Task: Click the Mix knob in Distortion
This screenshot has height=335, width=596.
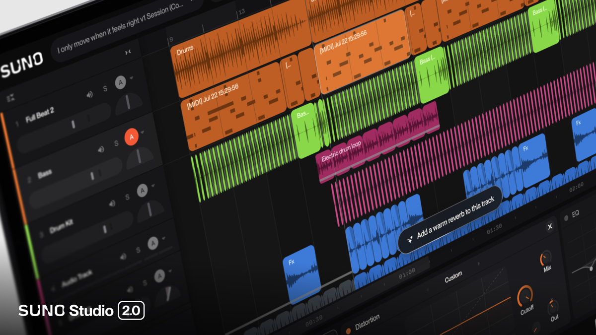Action: pos(546,259)
